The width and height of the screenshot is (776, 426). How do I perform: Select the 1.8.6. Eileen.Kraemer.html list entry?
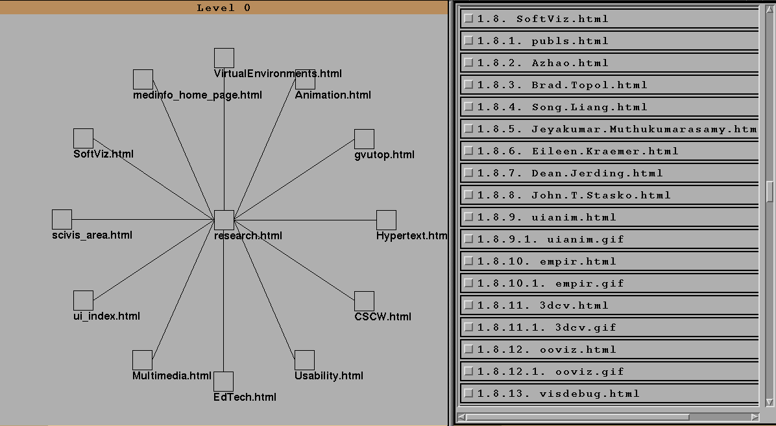point(605,151)
